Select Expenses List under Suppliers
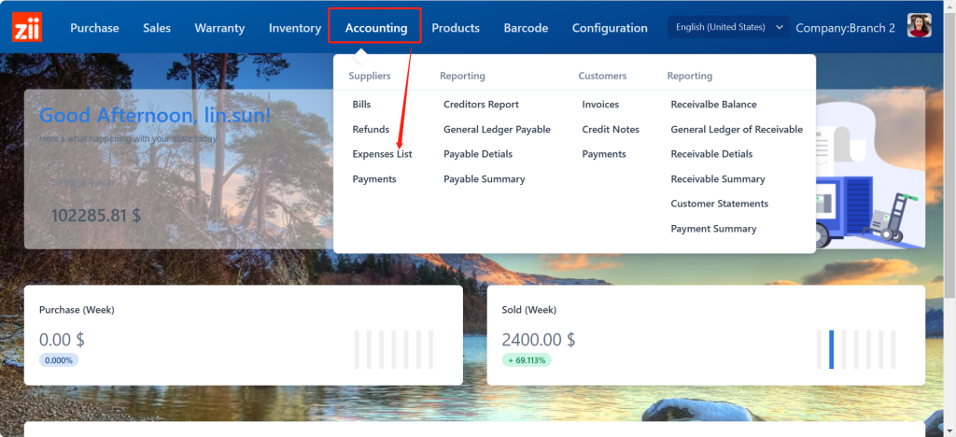This screenshot has height=437, width=956. (x=382, y=154)
